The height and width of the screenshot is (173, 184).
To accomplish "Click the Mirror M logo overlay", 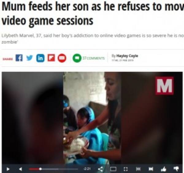I will coord(165,86).
